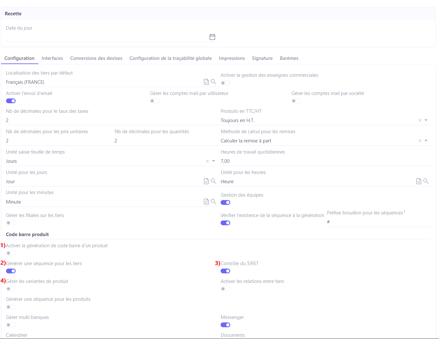Image resolution: width=439 pixels, height=339 pixels.
Task: Click the Toujours en H.T. value
Action: click(x=238, y=120)
